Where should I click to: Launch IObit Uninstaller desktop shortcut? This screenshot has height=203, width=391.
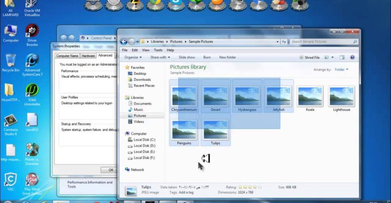click(32, 95)
